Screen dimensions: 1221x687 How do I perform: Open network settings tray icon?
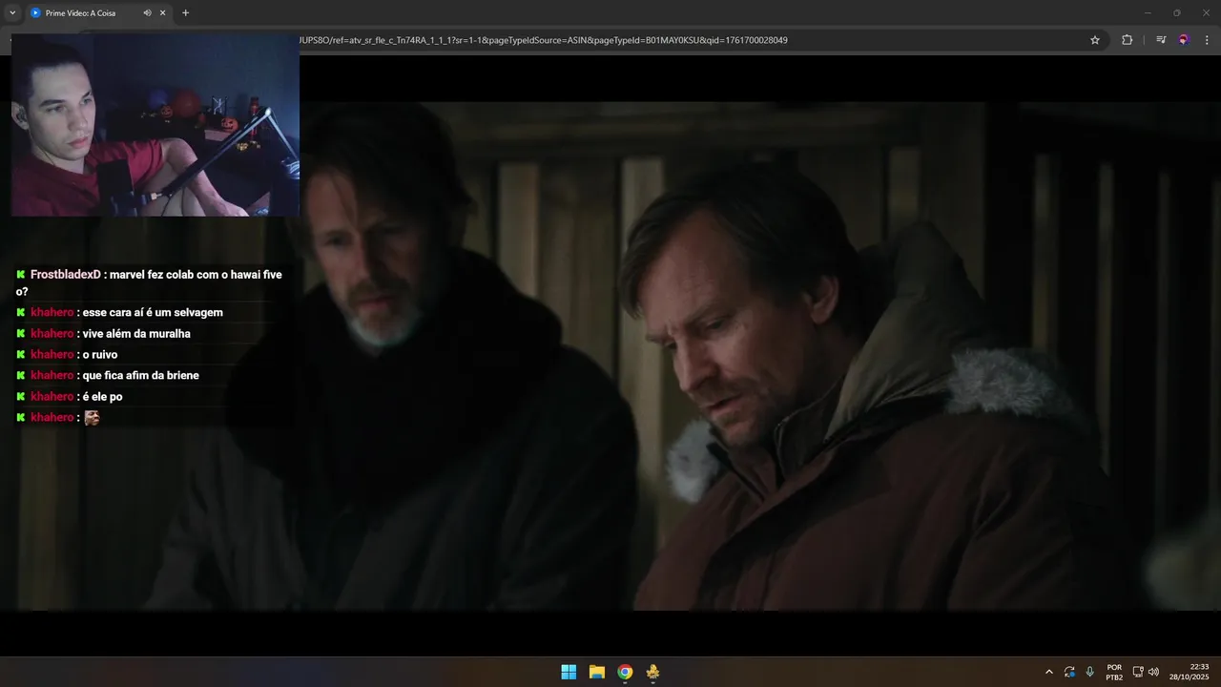1138,672
